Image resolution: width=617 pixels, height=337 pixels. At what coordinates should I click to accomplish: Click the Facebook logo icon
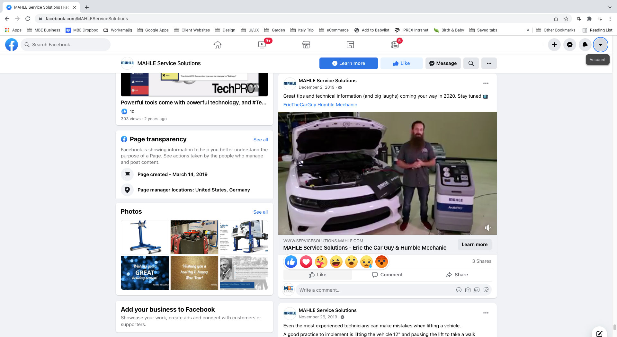pos(12,45)
